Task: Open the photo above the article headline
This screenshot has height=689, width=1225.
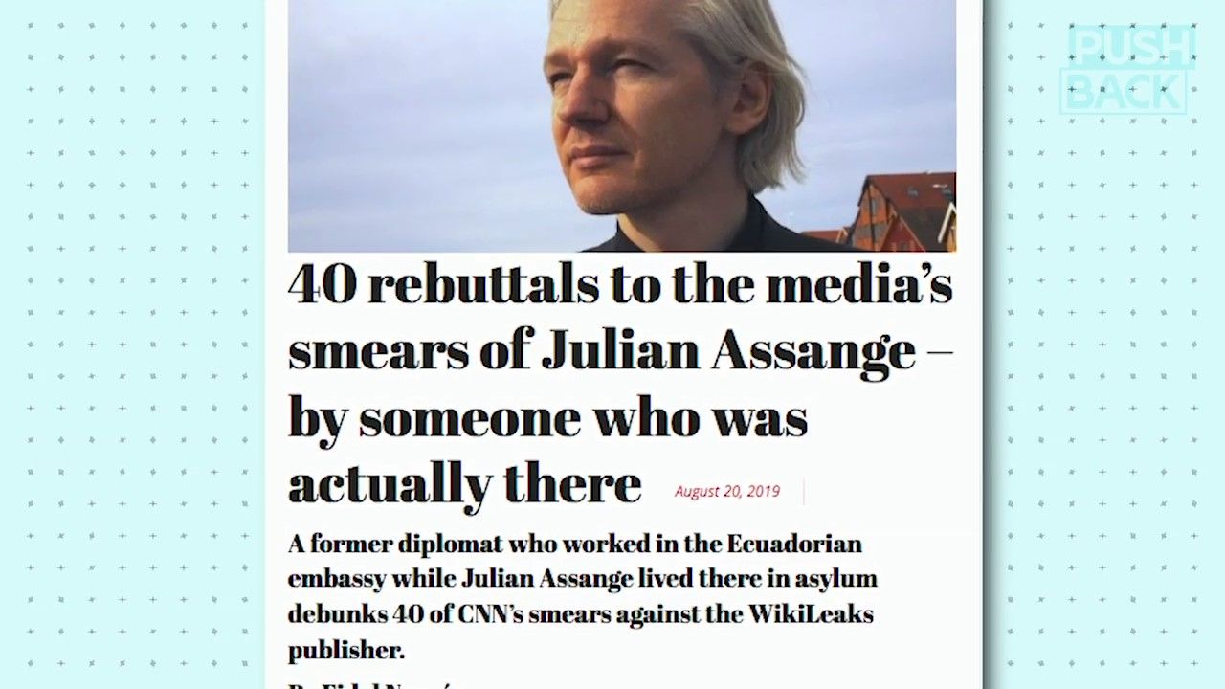Action: (621, 125)
